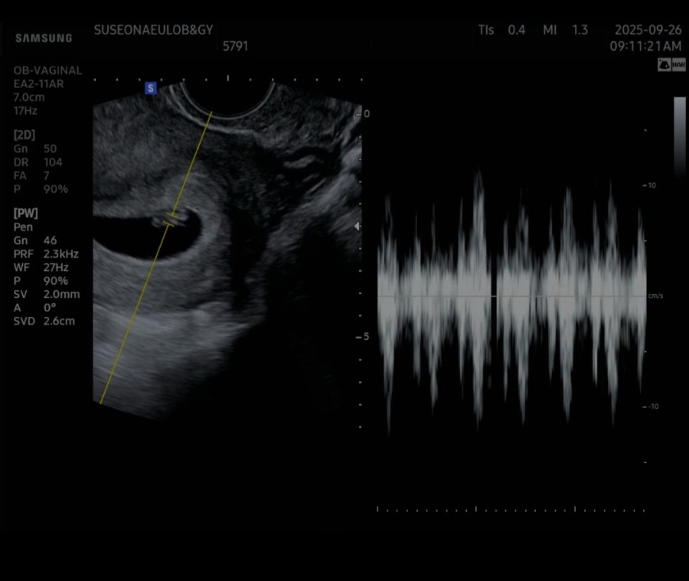Click the Doppler spectrum baseline
Image resolution: width=689 pixels, height=581 pixels.
tap(512, 296)
